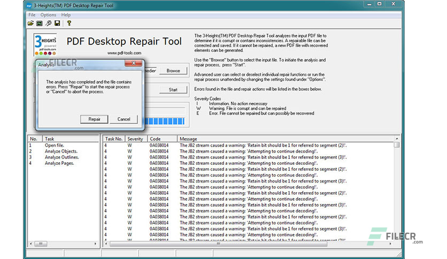Save file using the floppy disk icon
Viewport: 447px width, 259px height.
point(57,23)
